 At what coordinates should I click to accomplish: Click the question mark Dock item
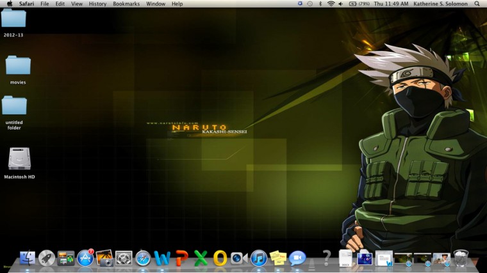point(326,258)
